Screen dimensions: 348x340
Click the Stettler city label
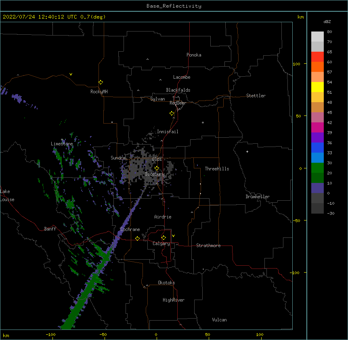coord(256,96)
